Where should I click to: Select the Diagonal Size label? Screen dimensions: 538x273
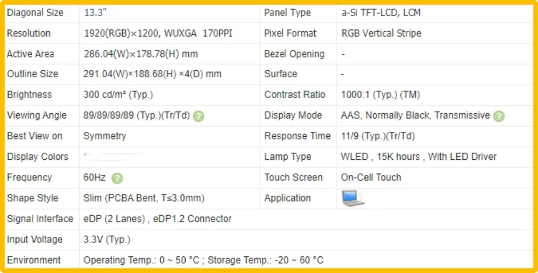[x=35, y=12]
